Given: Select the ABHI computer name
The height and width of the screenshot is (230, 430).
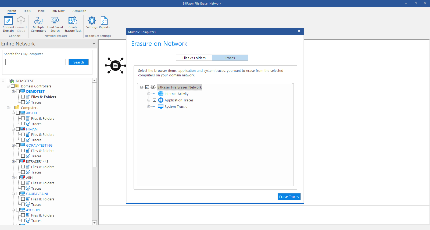Looking at the screenshot, I should pyautogui.click(x=30, y=178).
